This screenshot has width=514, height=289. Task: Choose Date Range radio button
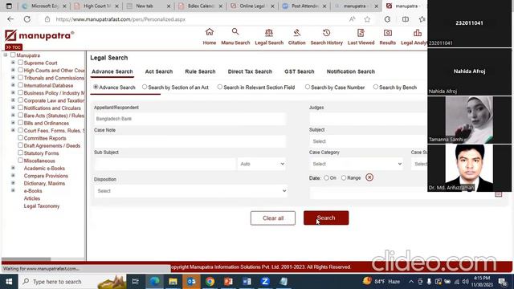point(344,177)
